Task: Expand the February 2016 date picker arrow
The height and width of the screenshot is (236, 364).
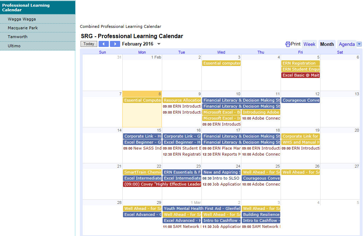Action: 159,44
